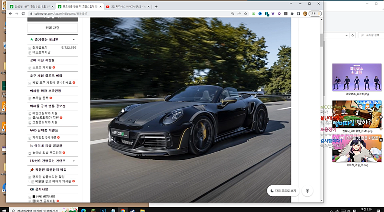Select the active 포르쉐 Naver cafe tab
The width and height of the screenshot is (384, 212).
tap(80, 7)
